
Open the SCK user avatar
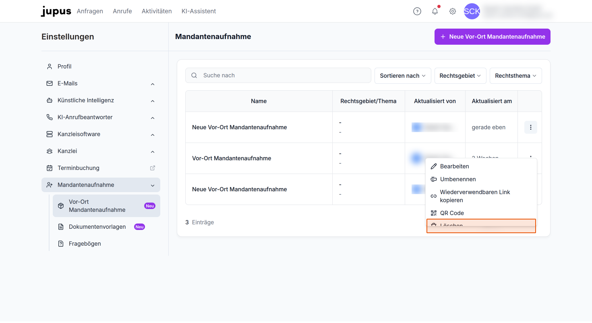click(472, 11)
